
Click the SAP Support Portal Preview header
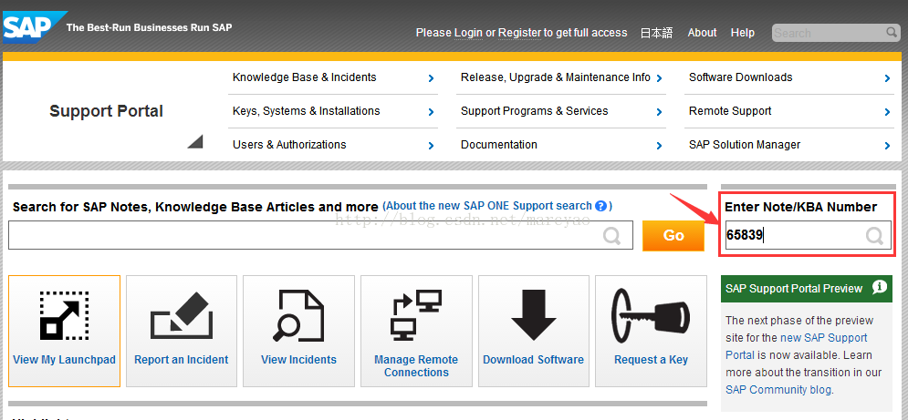(x=807, y=288)
